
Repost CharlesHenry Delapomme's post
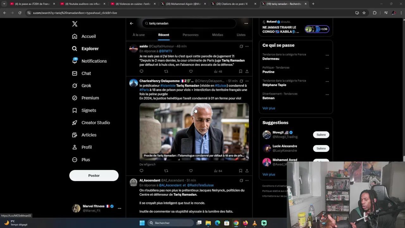coord(166,171)
